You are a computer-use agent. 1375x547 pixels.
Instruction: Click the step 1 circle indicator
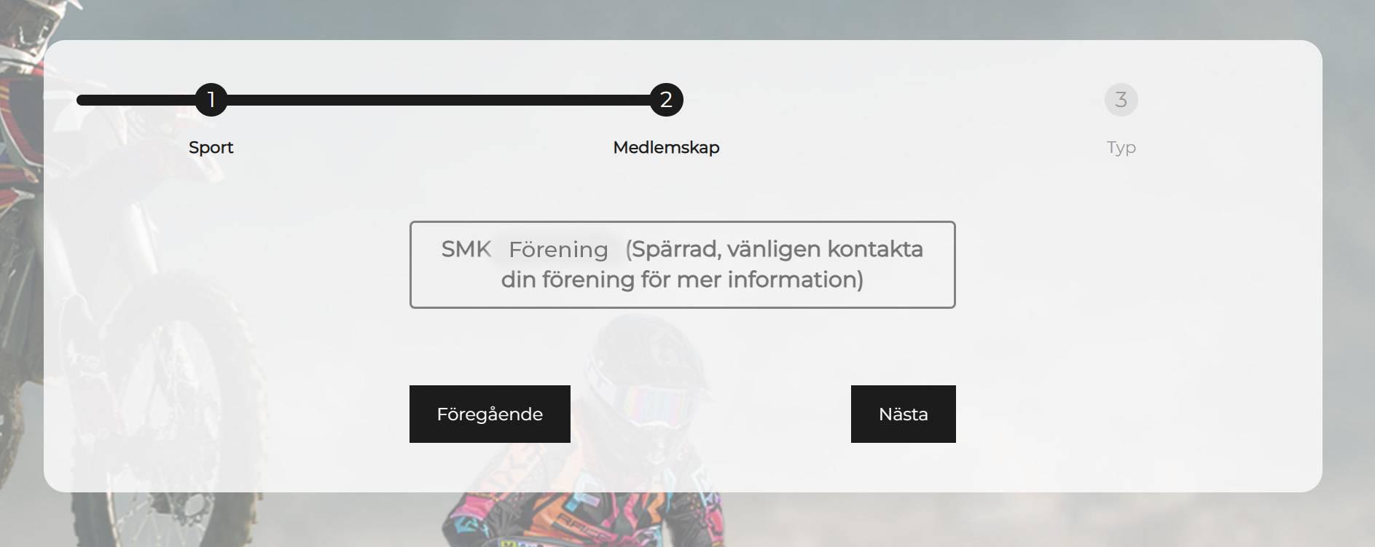[211, 100]
